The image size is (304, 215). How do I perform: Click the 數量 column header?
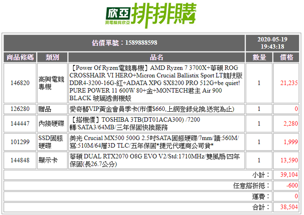click(259, 57)
